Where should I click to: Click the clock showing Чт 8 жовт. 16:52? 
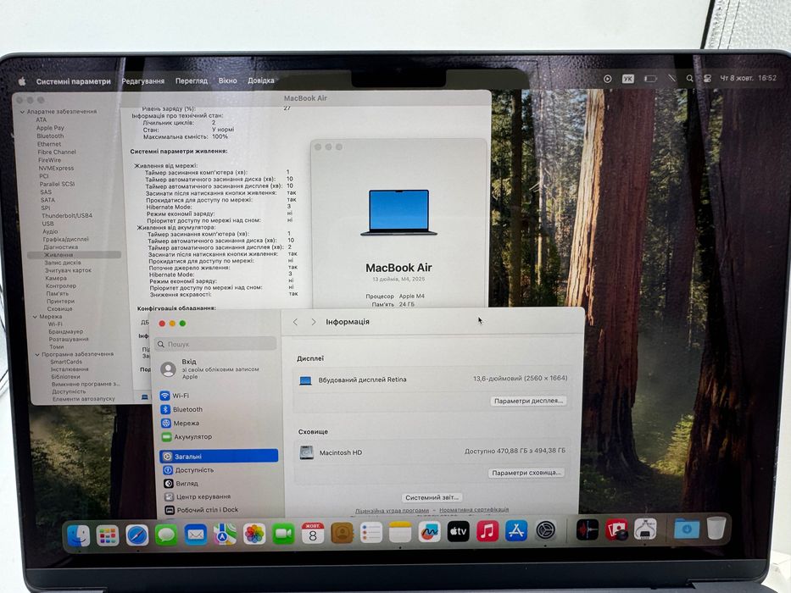(748, 78)
